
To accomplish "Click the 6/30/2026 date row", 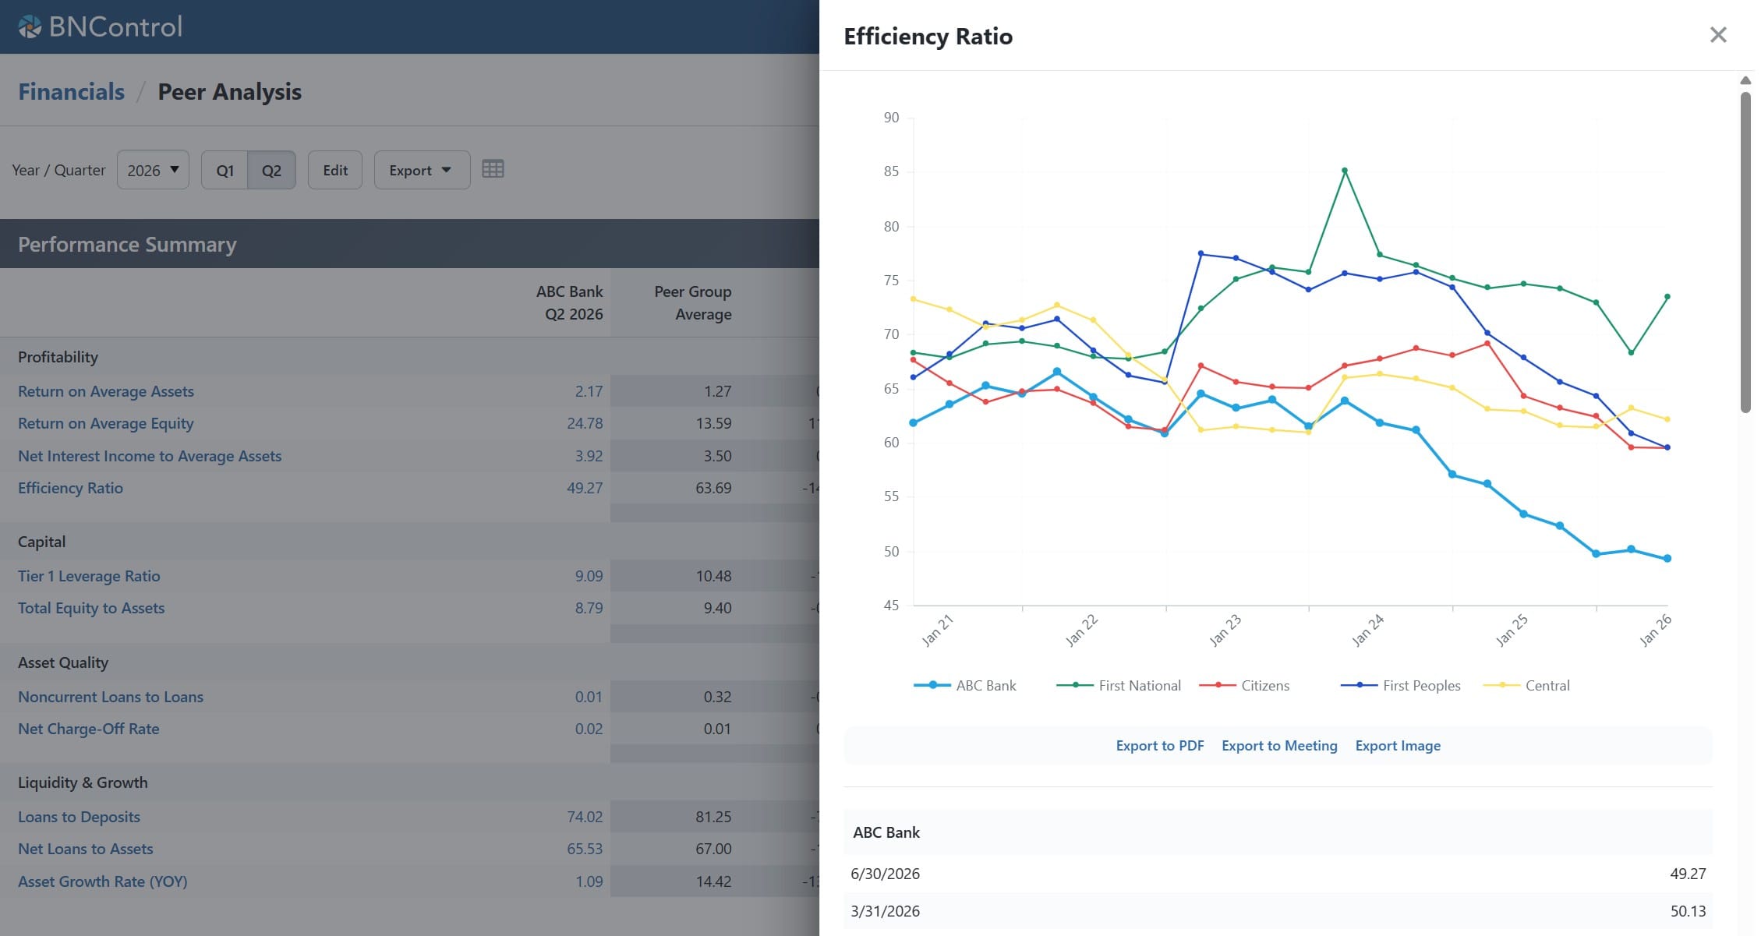I will pyautogui.click(x=1278, y=874).
